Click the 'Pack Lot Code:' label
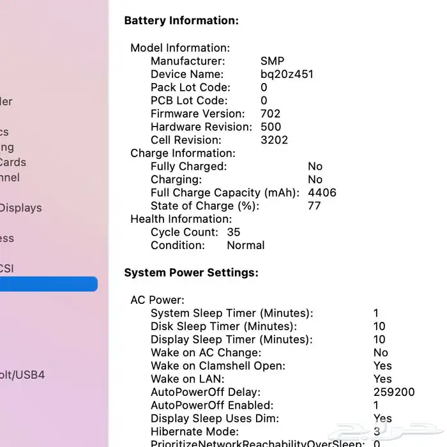Image resolution: width=447 pixels, height=447 pixels. tap(190, 87)
